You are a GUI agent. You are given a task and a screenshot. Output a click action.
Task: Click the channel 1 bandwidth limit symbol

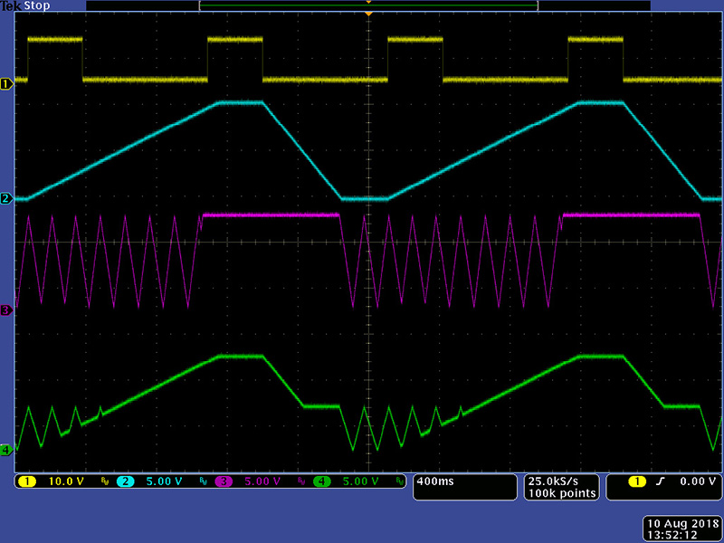pos(105,481)
